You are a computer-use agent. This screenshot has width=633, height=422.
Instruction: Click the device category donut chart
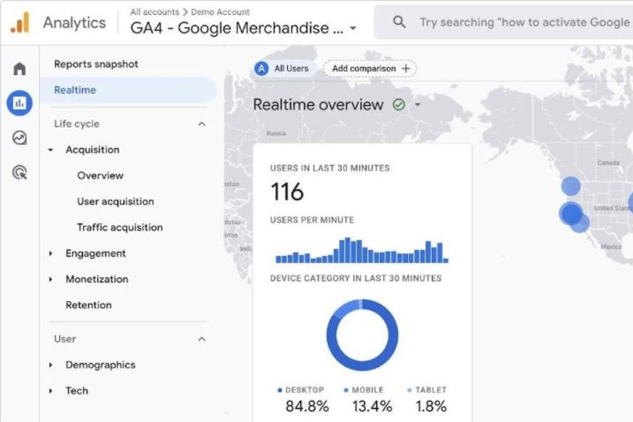click(362, 335)
